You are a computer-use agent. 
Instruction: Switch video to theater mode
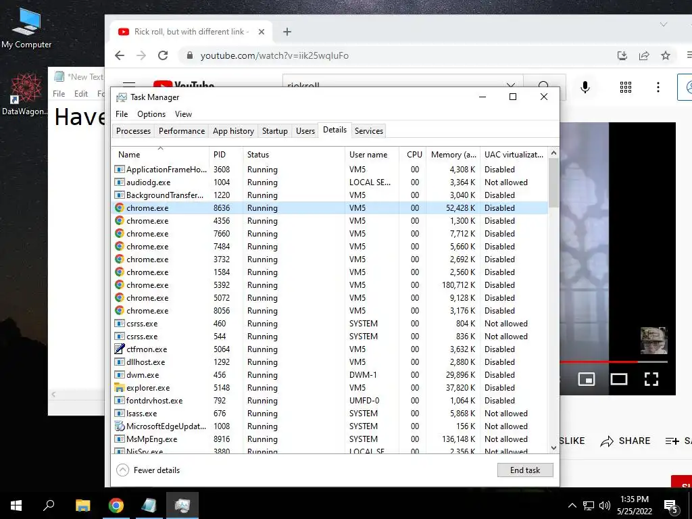[x=619, y=379]
